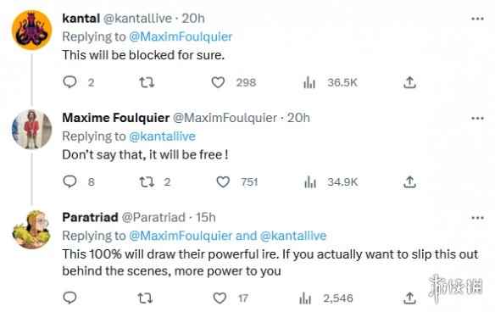Share Maxime Foulquier's tweet
Screen dimensions: 495x312
click(409, 182)
